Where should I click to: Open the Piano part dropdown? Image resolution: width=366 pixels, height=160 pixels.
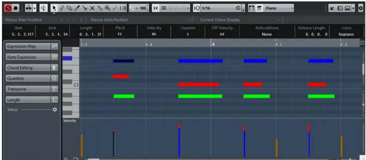(278, 8)
